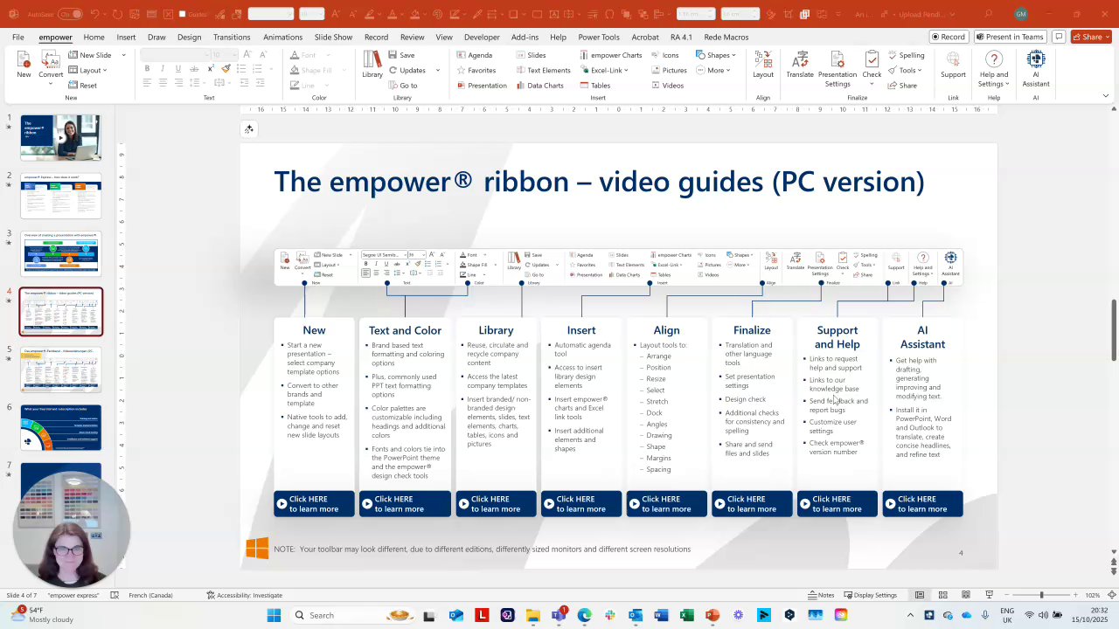This screenshot has width=1119, height=629.
Task: Click Accessibility: Investigate in status bar
Action: [x=245, y=595]
